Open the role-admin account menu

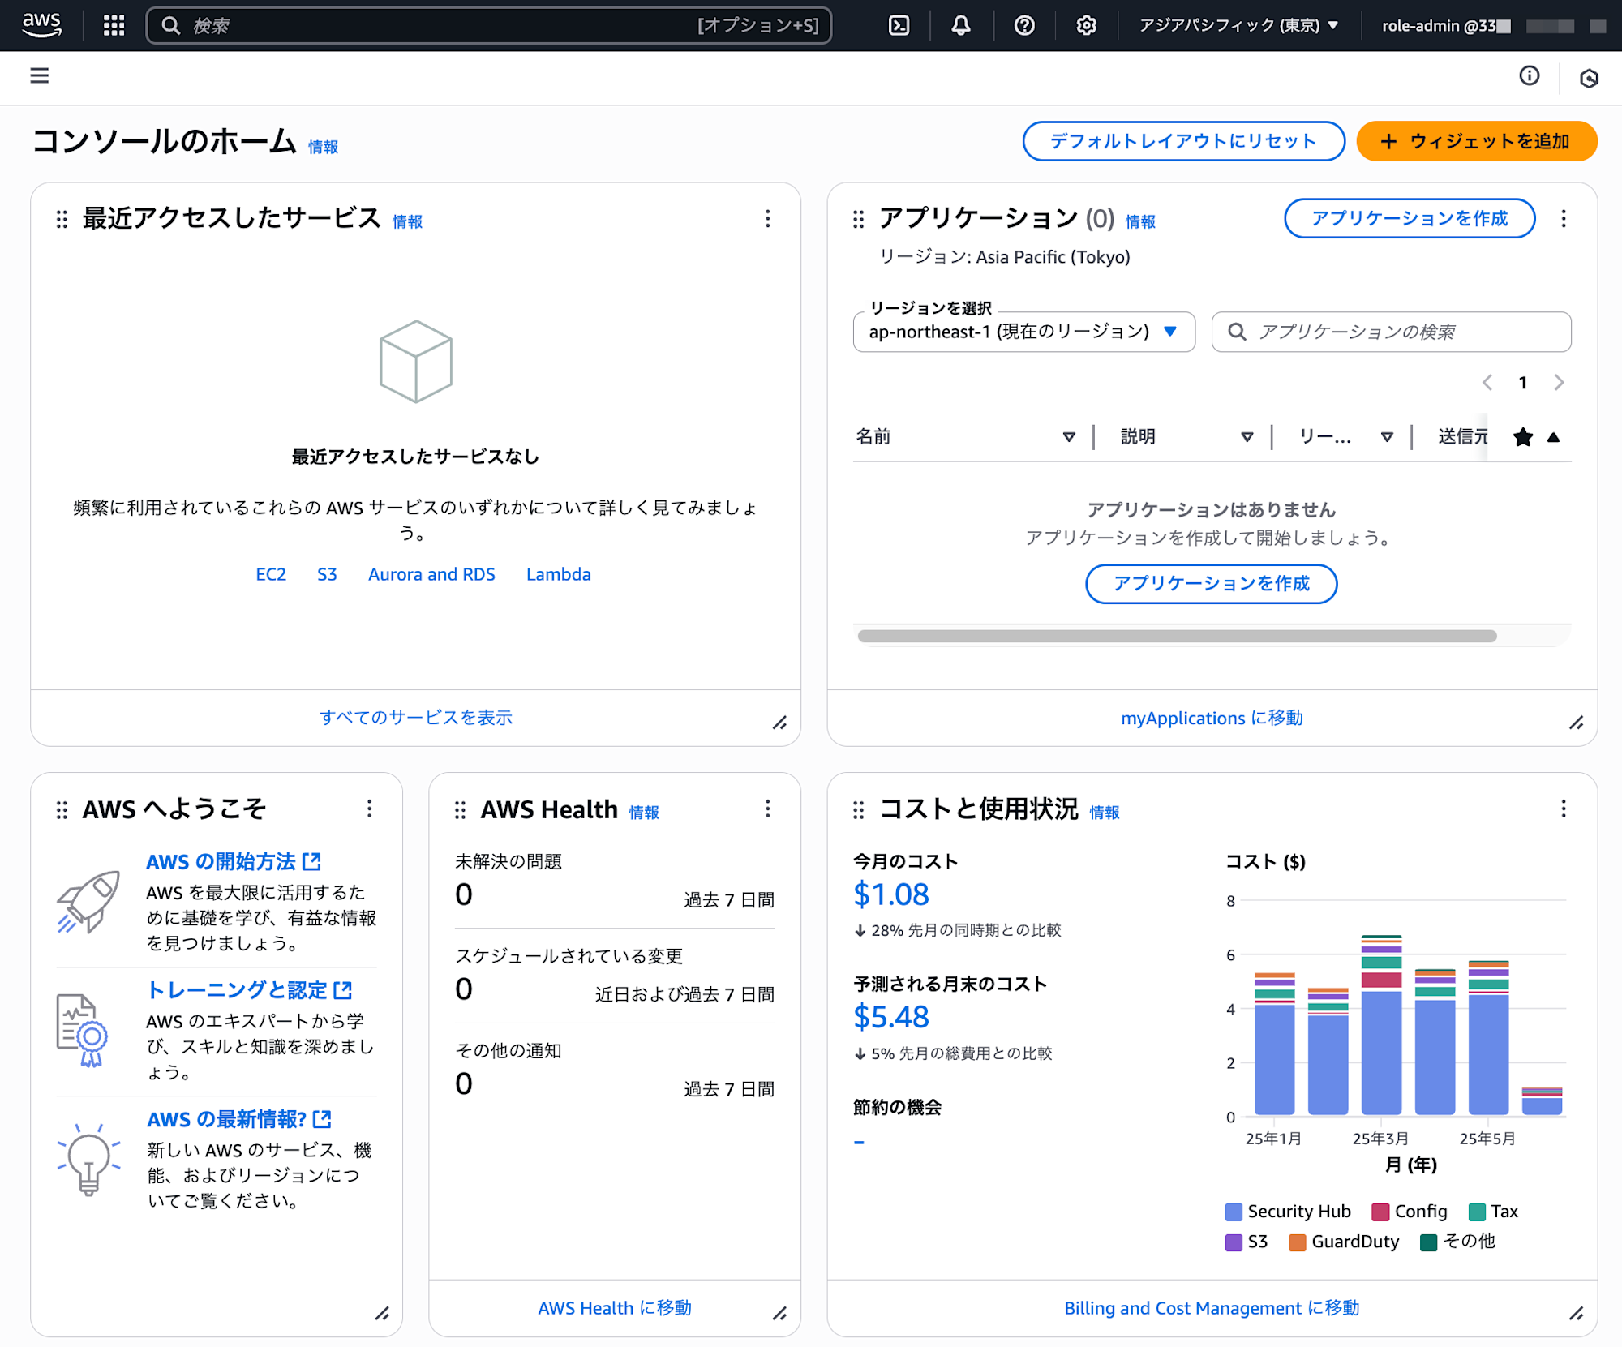click(x=1494, y=25)
